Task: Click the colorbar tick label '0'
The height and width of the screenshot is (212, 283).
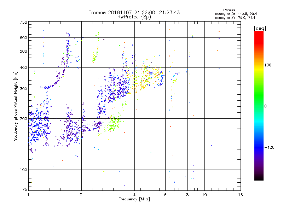Action: click(x=265, y=106)
